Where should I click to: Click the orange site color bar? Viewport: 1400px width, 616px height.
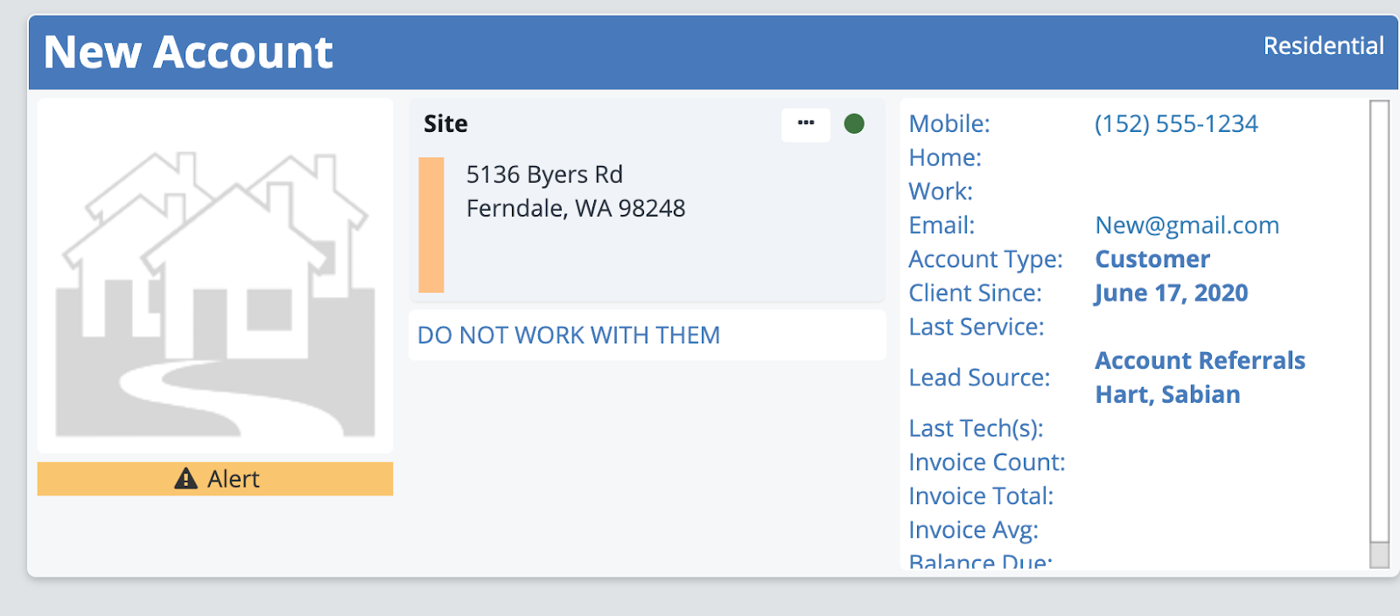431,225
